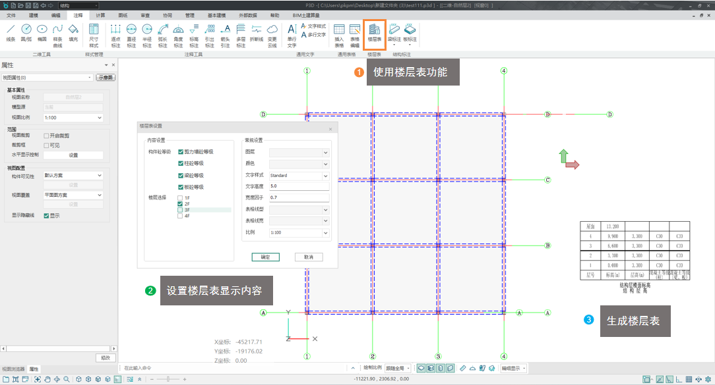
Task: Select the 单行文字 single-line text tool
Action: [x=292, y=34]
